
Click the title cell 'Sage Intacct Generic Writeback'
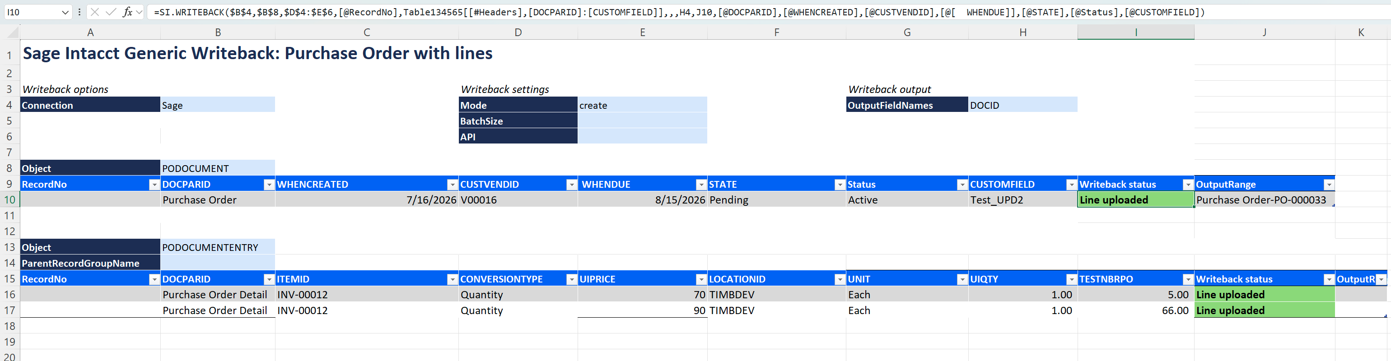257,53
